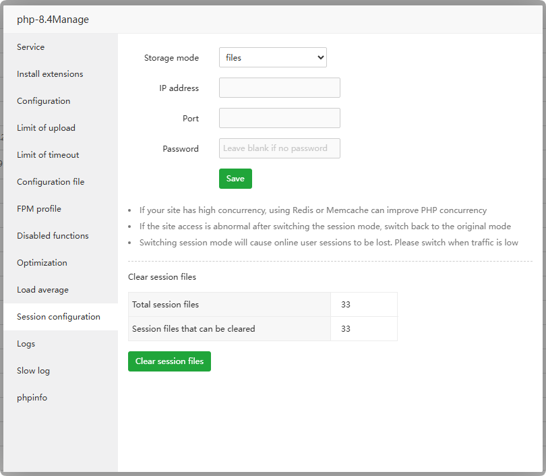Switch to Limit of timeout tab
This screenshot has height=476, width=546.
(48, 155)
